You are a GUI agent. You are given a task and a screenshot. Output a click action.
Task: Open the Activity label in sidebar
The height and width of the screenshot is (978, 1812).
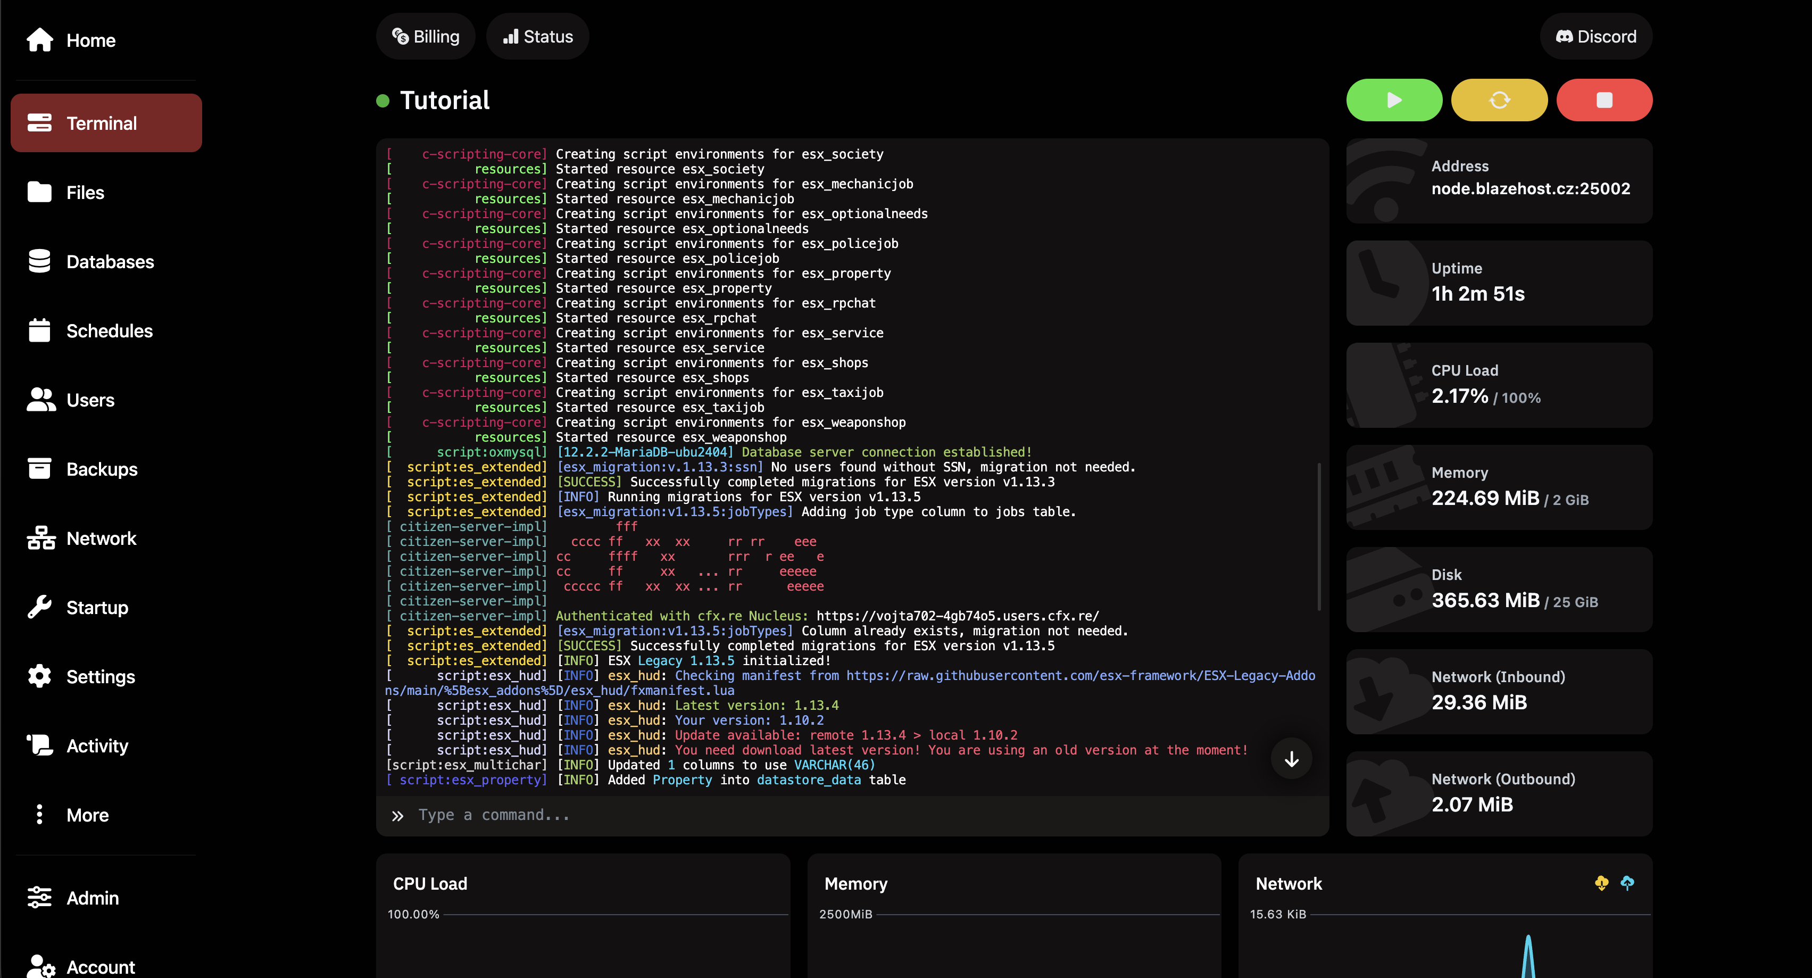97,746
